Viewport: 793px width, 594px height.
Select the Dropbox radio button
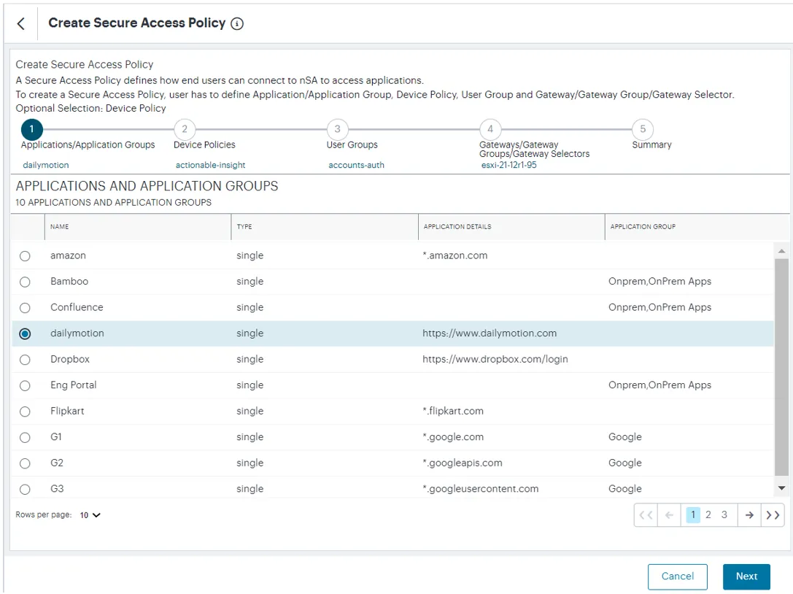(25, 360)
